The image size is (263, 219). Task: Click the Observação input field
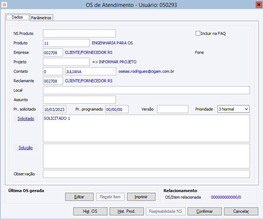[x=146, y=174]
